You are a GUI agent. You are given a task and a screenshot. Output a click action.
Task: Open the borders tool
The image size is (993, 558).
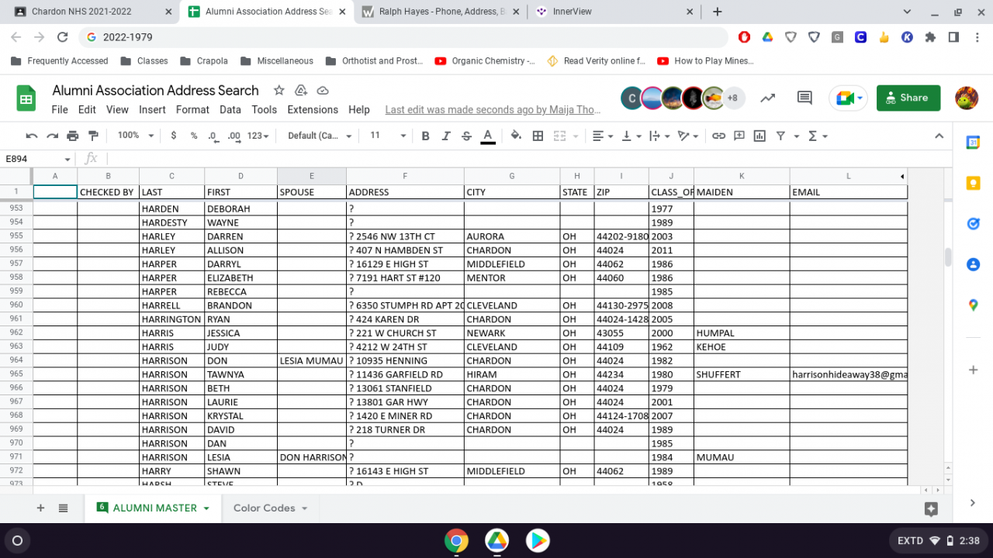[538, 136]
